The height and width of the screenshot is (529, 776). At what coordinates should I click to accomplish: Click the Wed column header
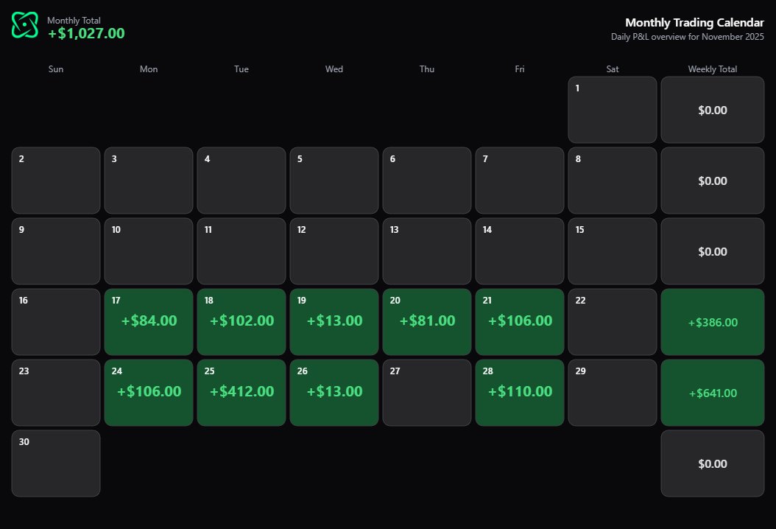click(334, 69)
